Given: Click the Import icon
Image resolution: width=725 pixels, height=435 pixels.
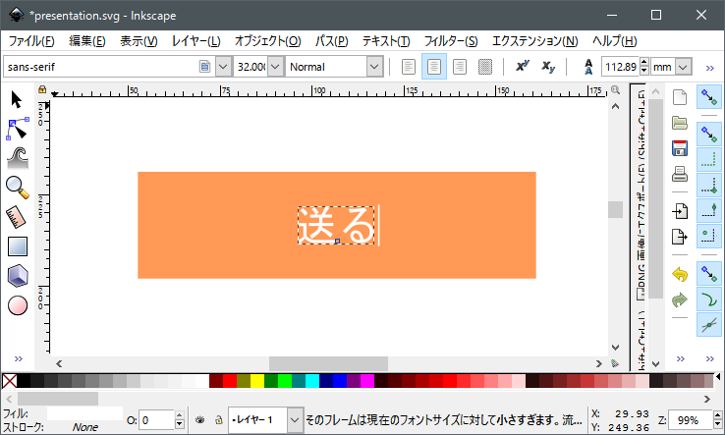Looking at the screenshot, I should [x=680, y=211].
